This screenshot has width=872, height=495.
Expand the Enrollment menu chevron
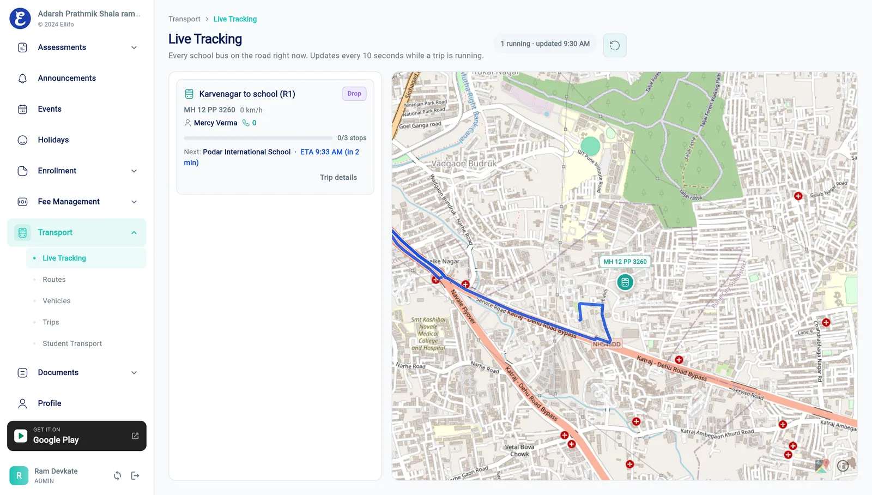134,171
